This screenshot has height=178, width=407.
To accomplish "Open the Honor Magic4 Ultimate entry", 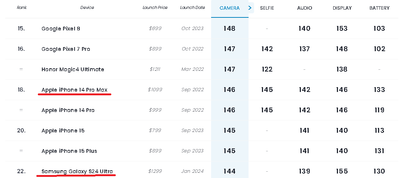I will pos(73,69).
